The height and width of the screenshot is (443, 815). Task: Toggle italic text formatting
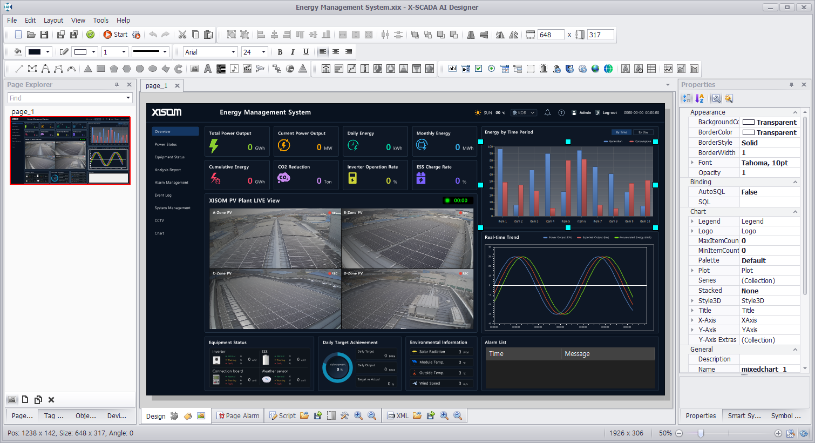[x=293, y=52]
